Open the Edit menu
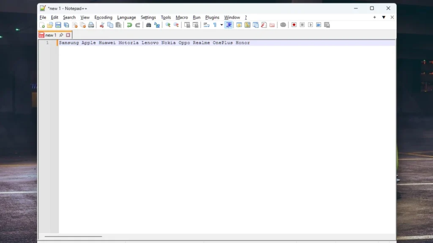433x243 pixels. 55,17
